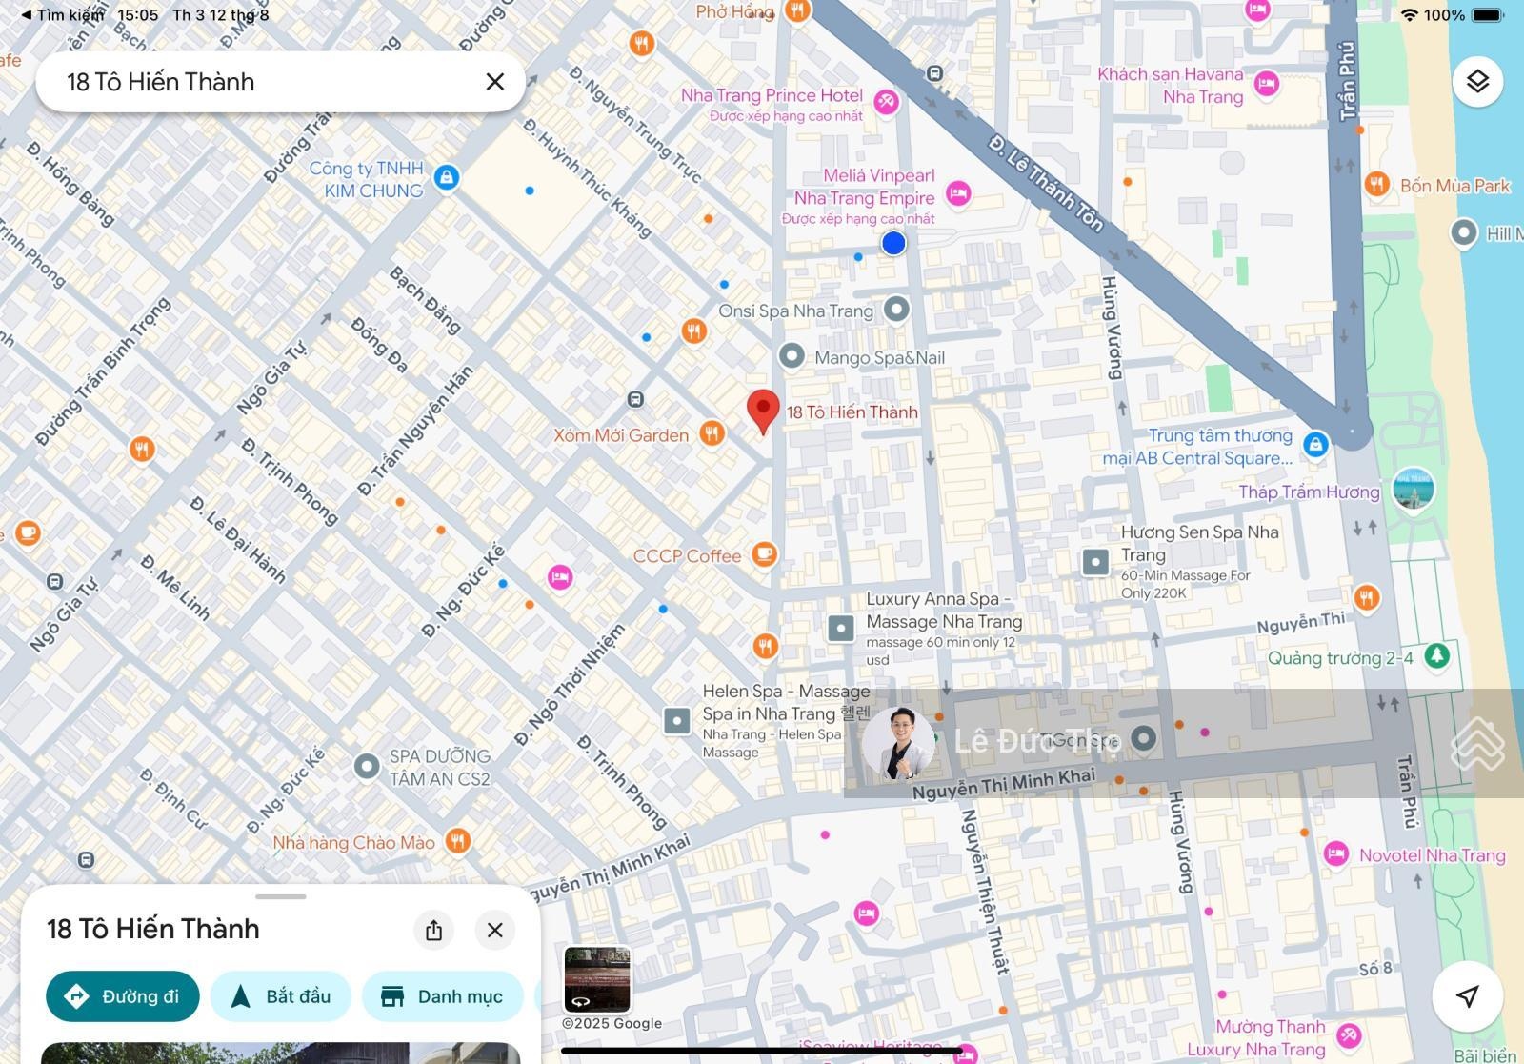Tap Khách sạn Havana Nha Trang hotel icon

click(1266, 84)
